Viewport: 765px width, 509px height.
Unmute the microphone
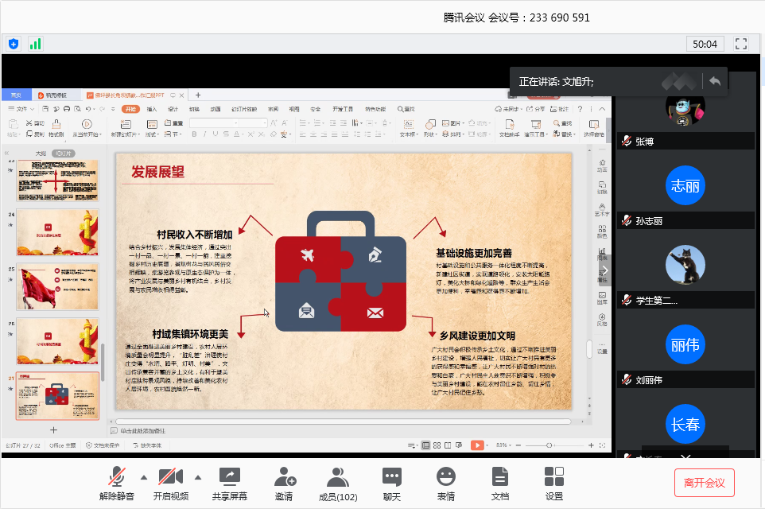click(x=117, y=477)
